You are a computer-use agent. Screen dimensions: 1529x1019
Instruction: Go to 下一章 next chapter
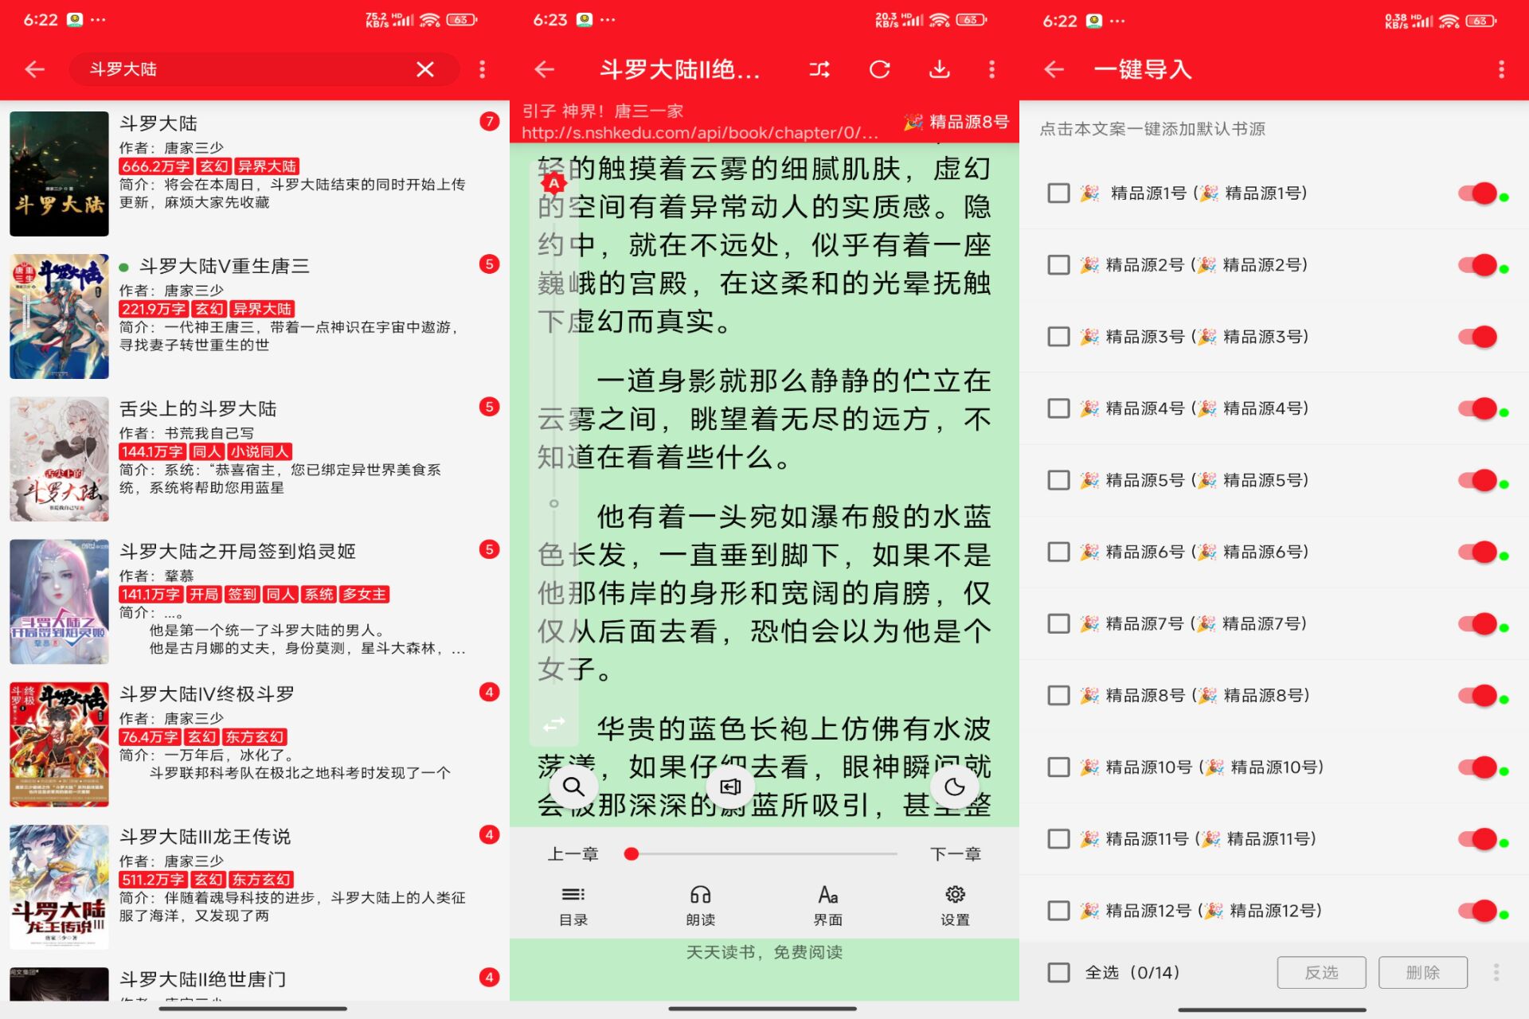(x=956, y=854)
